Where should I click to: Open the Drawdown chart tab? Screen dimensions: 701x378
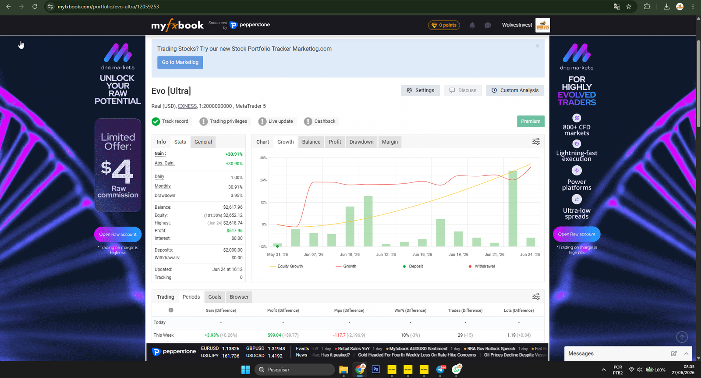(x=361, y=142)
